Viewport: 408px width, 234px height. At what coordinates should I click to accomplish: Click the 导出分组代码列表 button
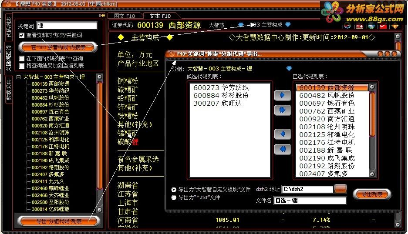tap(59, 221)
